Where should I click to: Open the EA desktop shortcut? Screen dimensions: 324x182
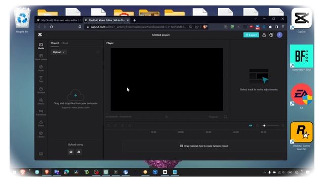tap(302, 96)
